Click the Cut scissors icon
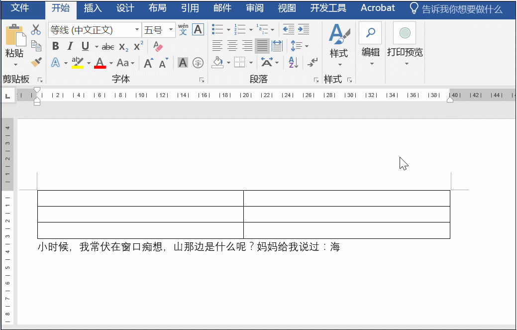This screenshot has width=517, height=330. tap(36, 30)
